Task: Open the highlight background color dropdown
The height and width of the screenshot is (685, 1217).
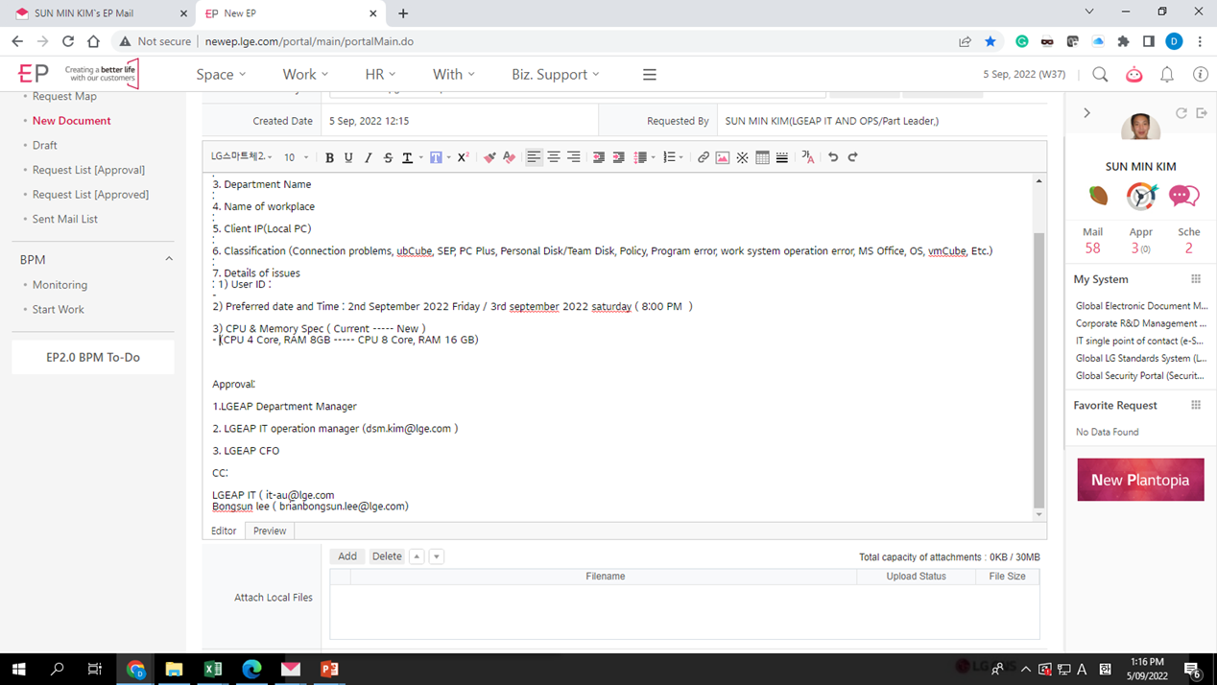Action: pyautogui.click(x=448, y=157)
